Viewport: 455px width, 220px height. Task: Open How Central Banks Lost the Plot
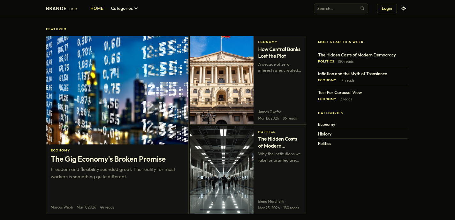click(279, 53)
